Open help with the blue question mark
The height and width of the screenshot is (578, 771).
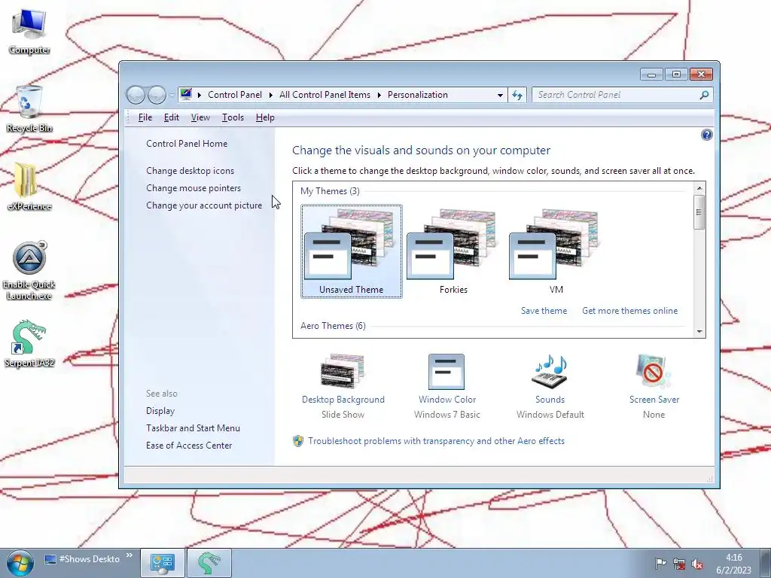click(706, 135)
